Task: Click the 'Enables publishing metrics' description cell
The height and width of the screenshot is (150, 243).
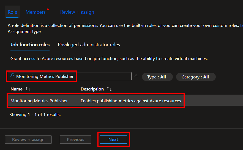Action: [x=131, y=101]
